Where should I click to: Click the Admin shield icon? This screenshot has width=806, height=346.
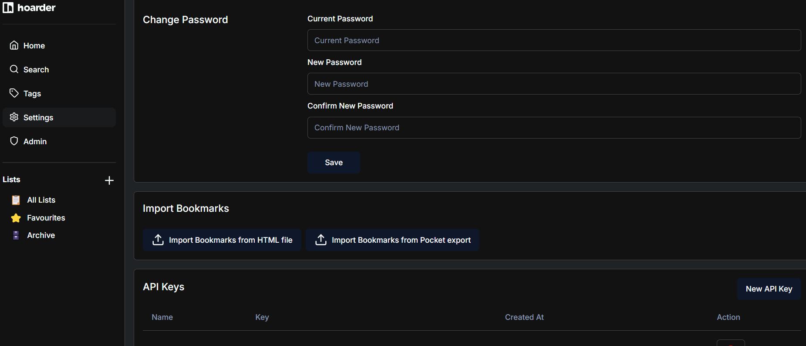point(14,141)
